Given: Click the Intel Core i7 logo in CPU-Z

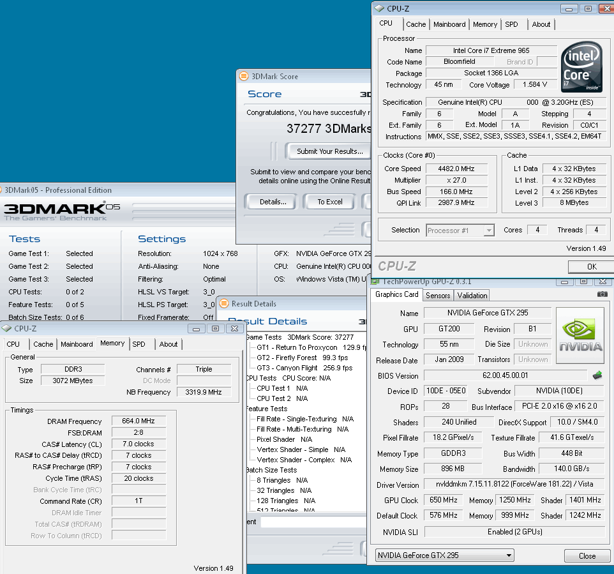Looking at the screenshot, I should [x=582, y=66].
